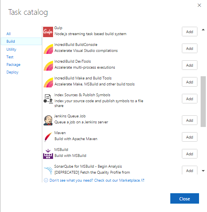
Task: Switch to the Utility category
Action: (11, 50)
